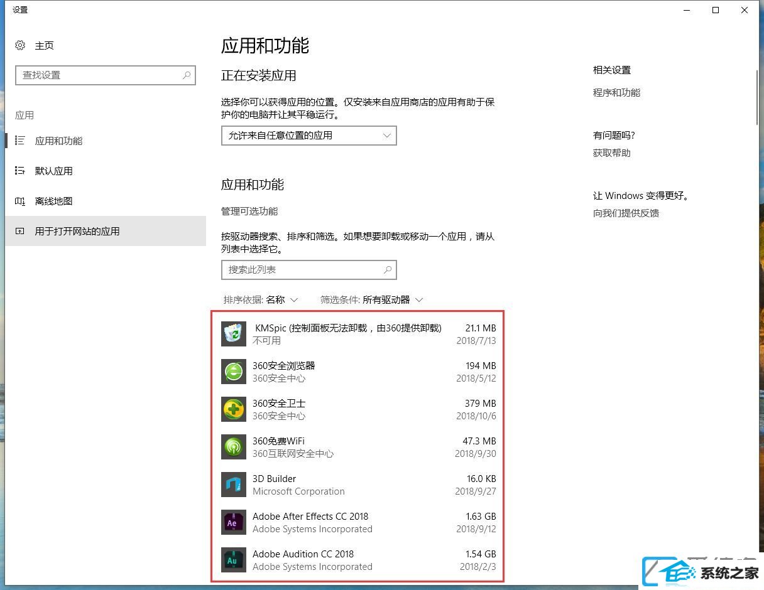Click the 向我们提供反馈 link
The image size is (764, 590).
click(626, 213)
